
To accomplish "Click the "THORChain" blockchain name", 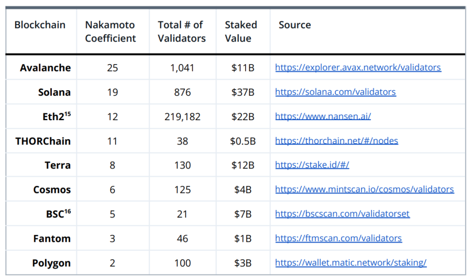I will (43, 141).
